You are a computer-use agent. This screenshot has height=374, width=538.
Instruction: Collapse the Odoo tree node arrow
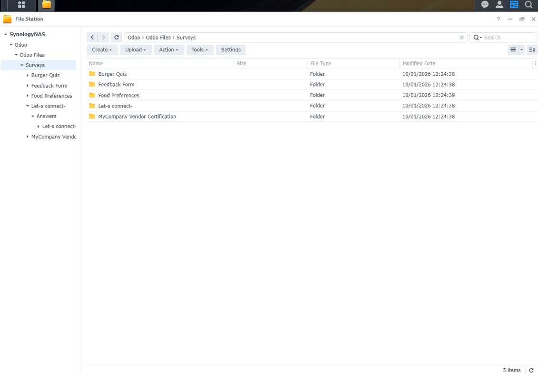click(x=11, y=45)
